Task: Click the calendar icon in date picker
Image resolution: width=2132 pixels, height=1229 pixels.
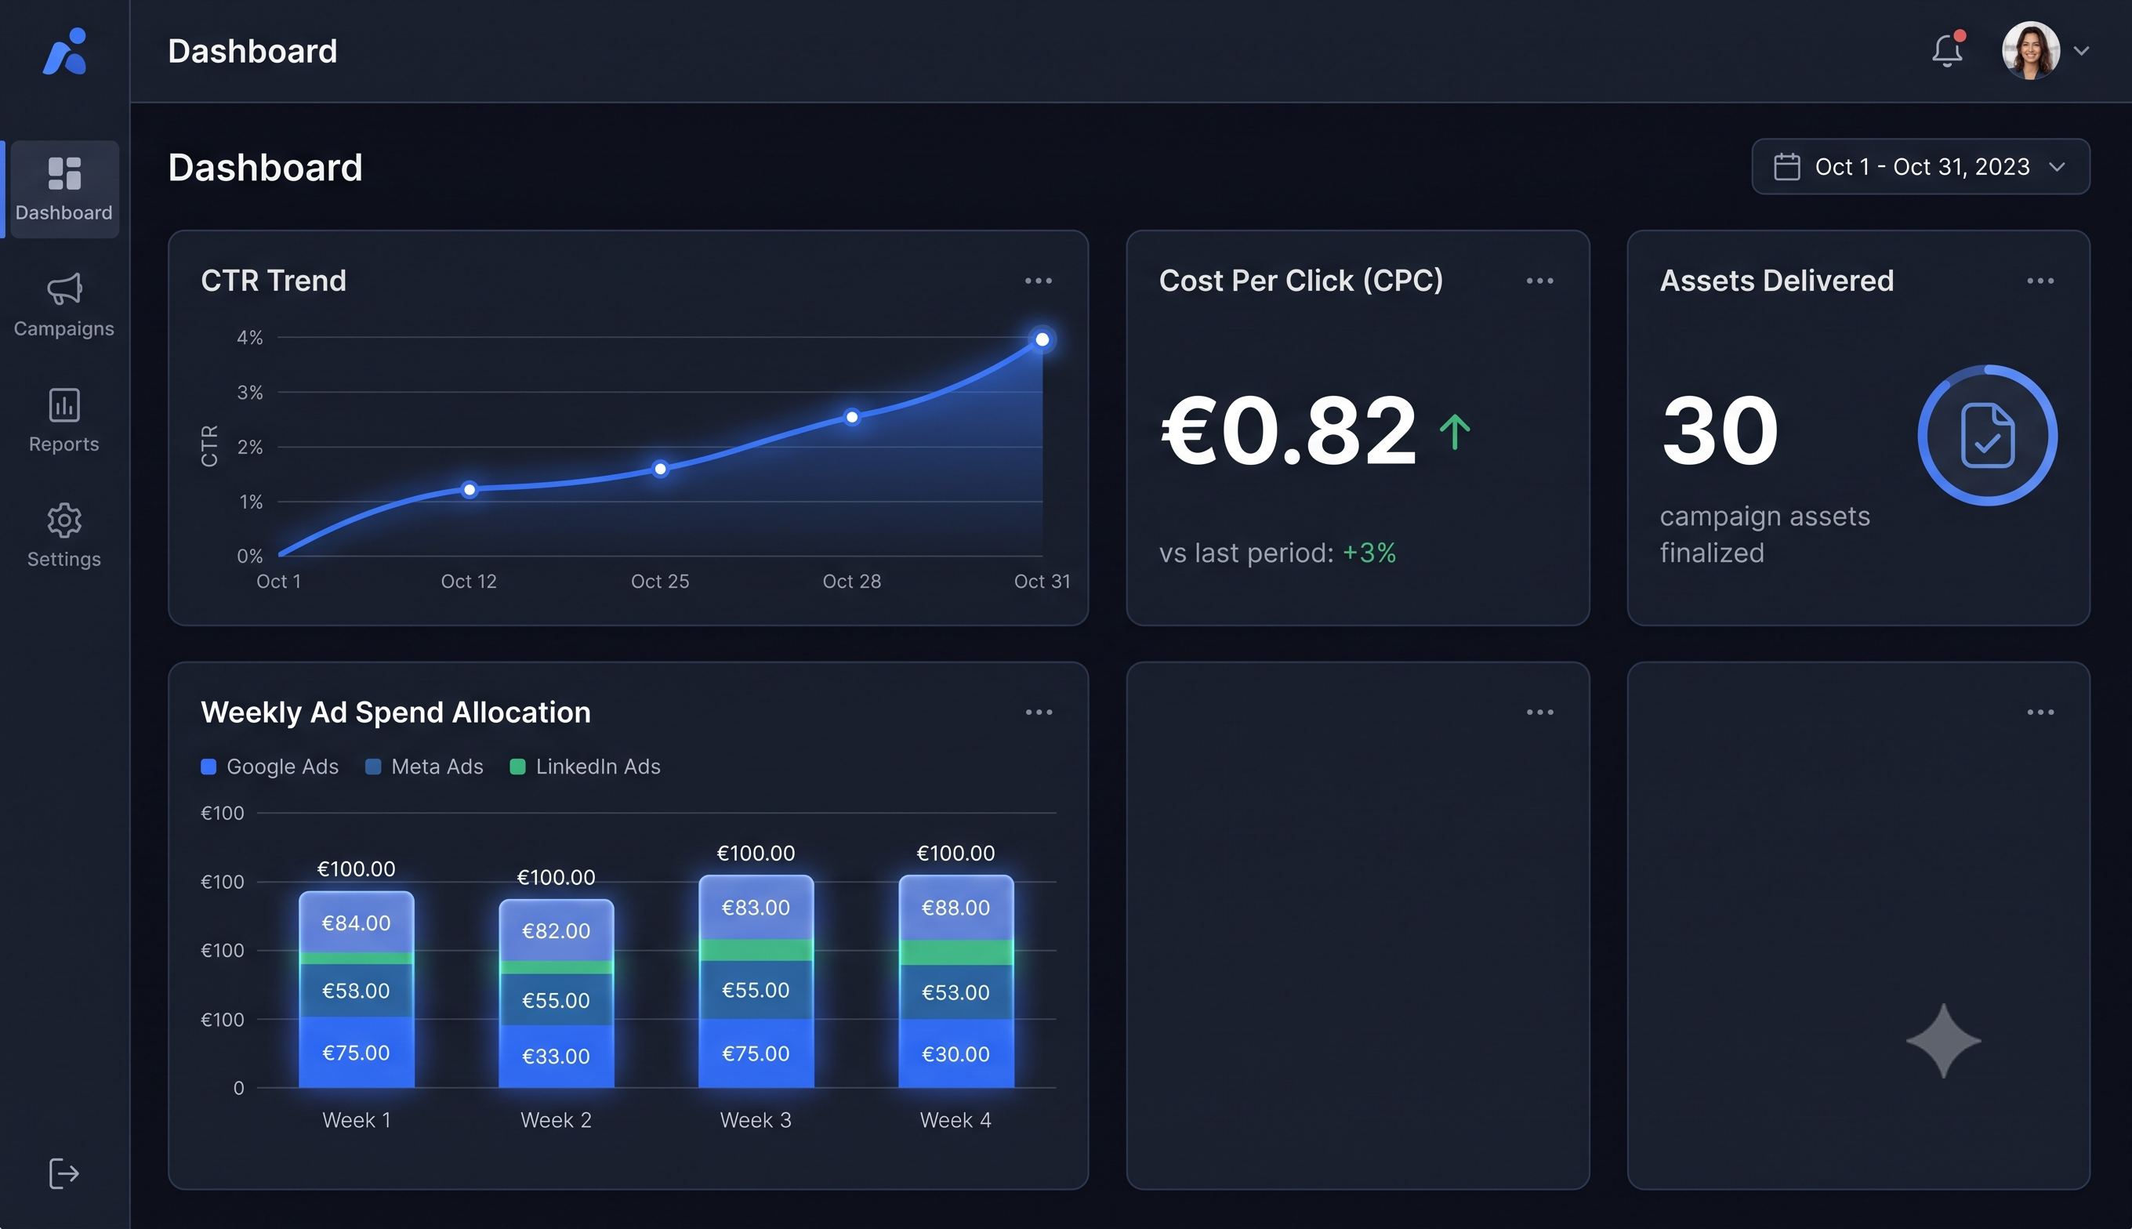Action: (1787, 166)
